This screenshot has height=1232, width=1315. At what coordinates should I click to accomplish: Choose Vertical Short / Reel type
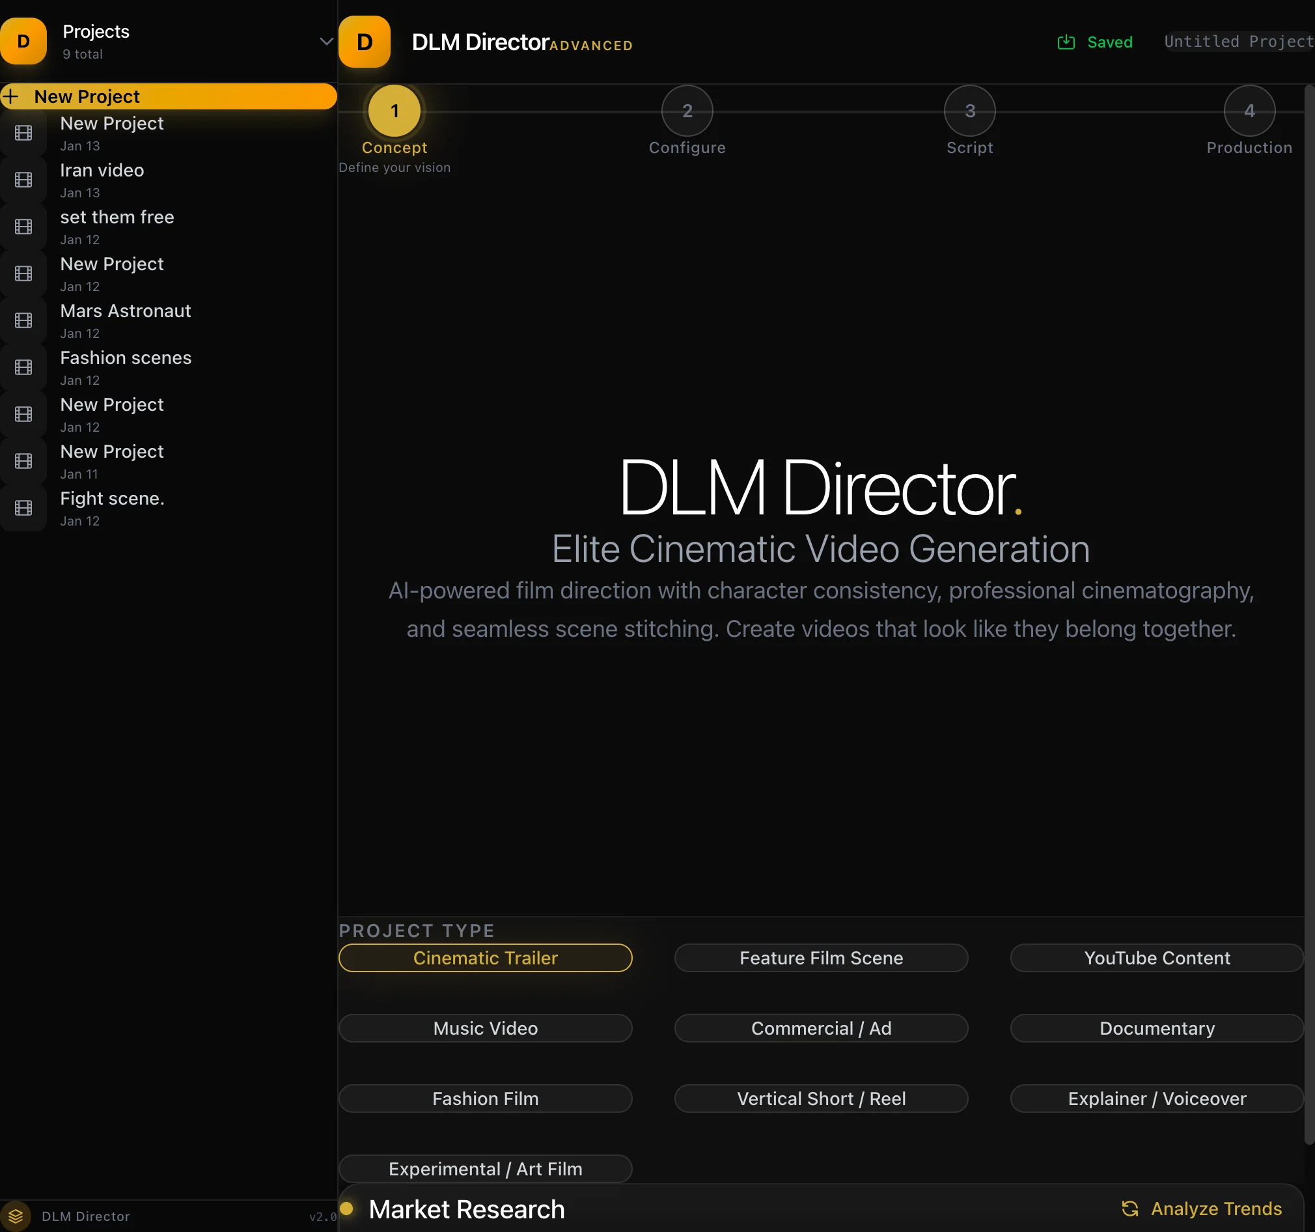point(821,1099)
